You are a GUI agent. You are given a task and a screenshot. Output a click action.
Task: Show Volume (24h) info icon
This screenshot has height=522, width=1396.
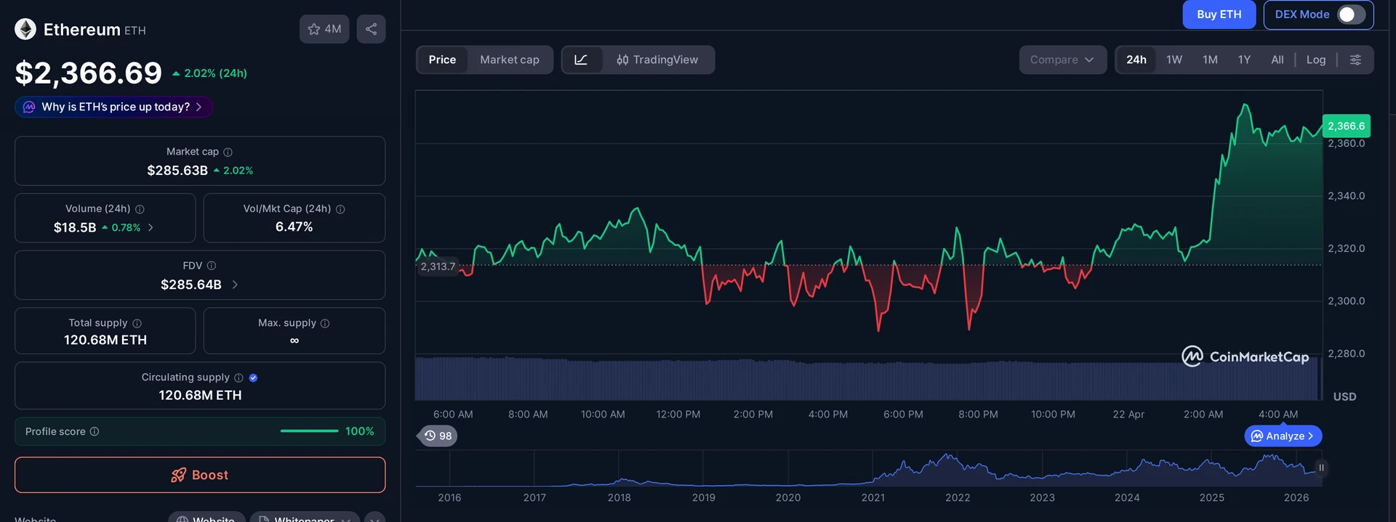140,209
